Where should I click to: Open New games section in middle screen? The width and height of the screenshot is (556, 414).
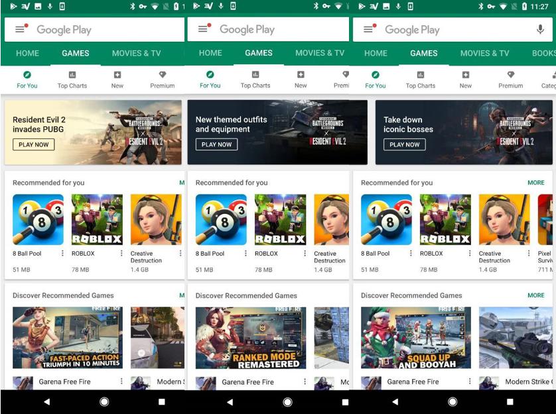301,79
